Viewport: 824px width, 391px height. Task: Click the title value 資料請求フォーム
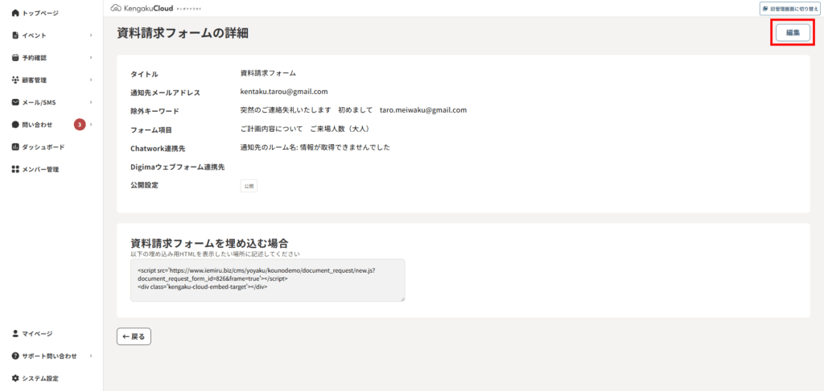(267, 73)
